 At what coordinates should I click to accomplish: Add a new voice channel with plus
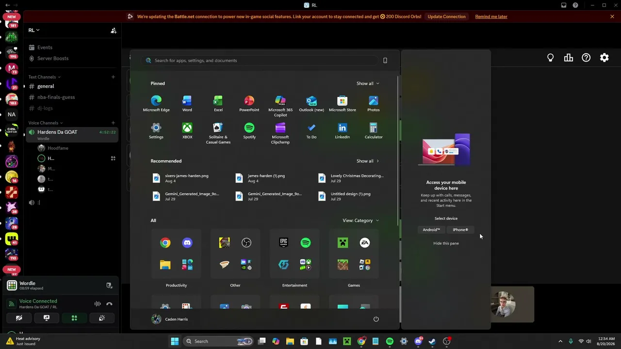tap(113, 123)
